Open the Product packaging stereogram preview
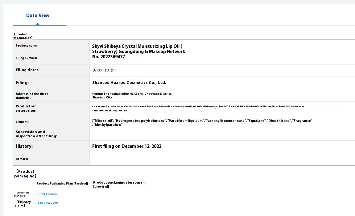This screenshot has width=355, height=216. [119, 184]
